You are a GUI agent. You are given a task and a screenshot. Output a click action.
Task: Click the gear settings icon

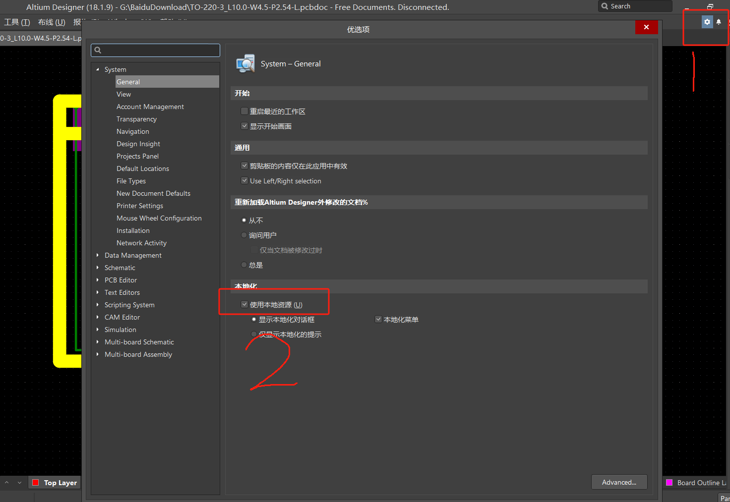click(x=707, y=22)
